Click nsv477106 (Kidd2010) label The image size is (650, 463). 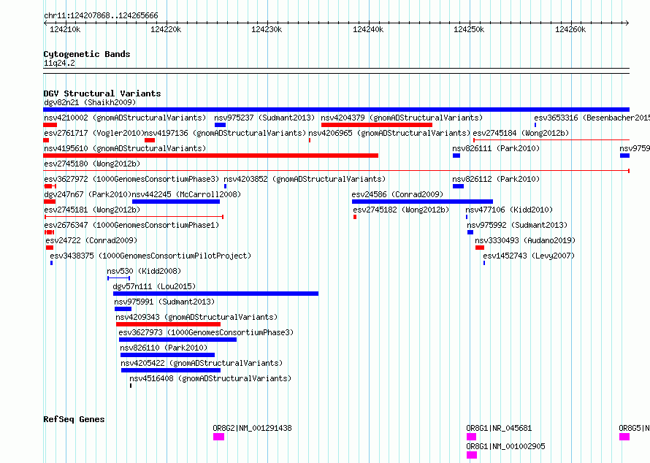(x=509, y=210)
